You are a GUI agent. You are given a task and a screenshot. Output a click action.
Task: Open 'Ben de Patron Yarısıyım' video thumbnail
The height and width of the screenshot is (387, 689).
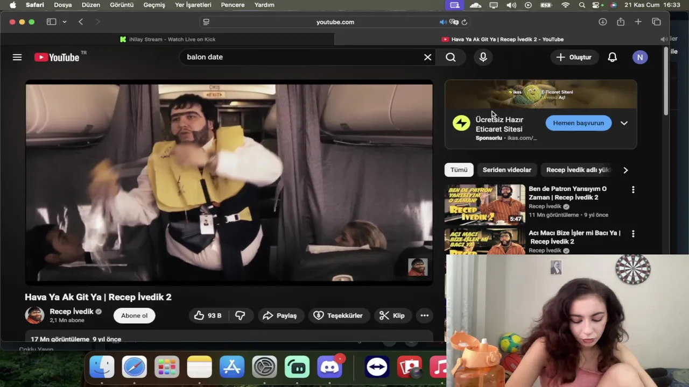coord(485,204)
